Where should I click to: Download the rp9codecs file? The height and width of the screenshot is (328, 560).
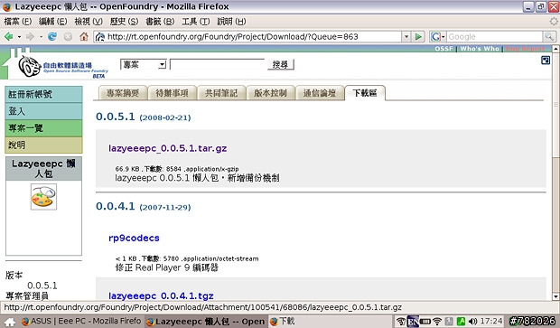coord(134,238)
